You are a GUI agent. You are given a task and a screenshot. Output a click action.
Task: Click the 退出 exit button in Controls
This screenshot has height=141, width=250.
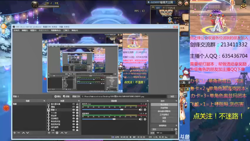coord(164,121)
